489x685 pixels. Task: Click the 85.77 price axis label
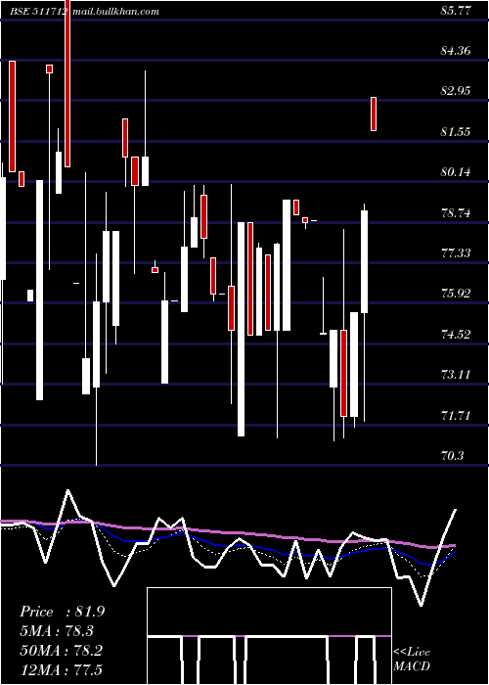point(456,11)
